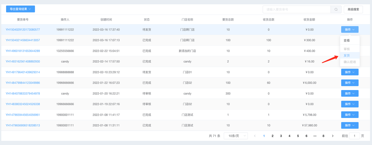Viewport: 372px width, 145px height.
Task: Go to page 3 in pagination
Action: [281, 136]
